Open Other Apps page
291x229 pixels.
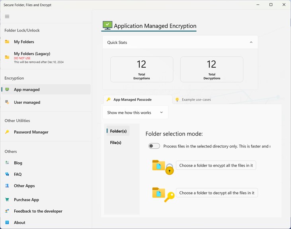pyautogui.click(x=46, y=186)
